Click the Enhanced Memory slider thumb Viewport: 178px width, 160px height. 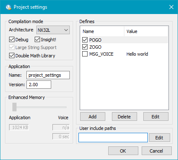click(14, 107)
